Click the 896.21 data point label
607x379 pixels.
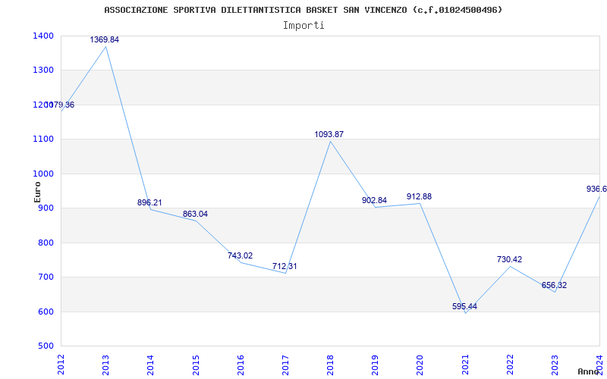tap(149, 202)
